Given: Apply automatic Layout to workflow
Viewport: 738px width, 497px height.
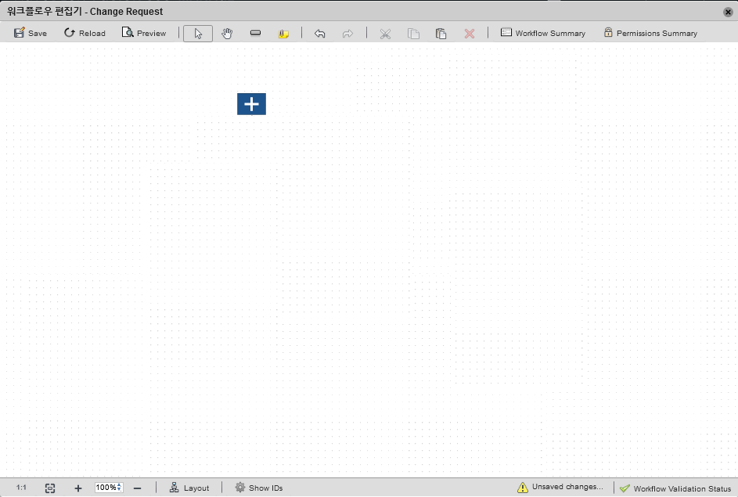Looking at the screenshot, I should (189, 488).
